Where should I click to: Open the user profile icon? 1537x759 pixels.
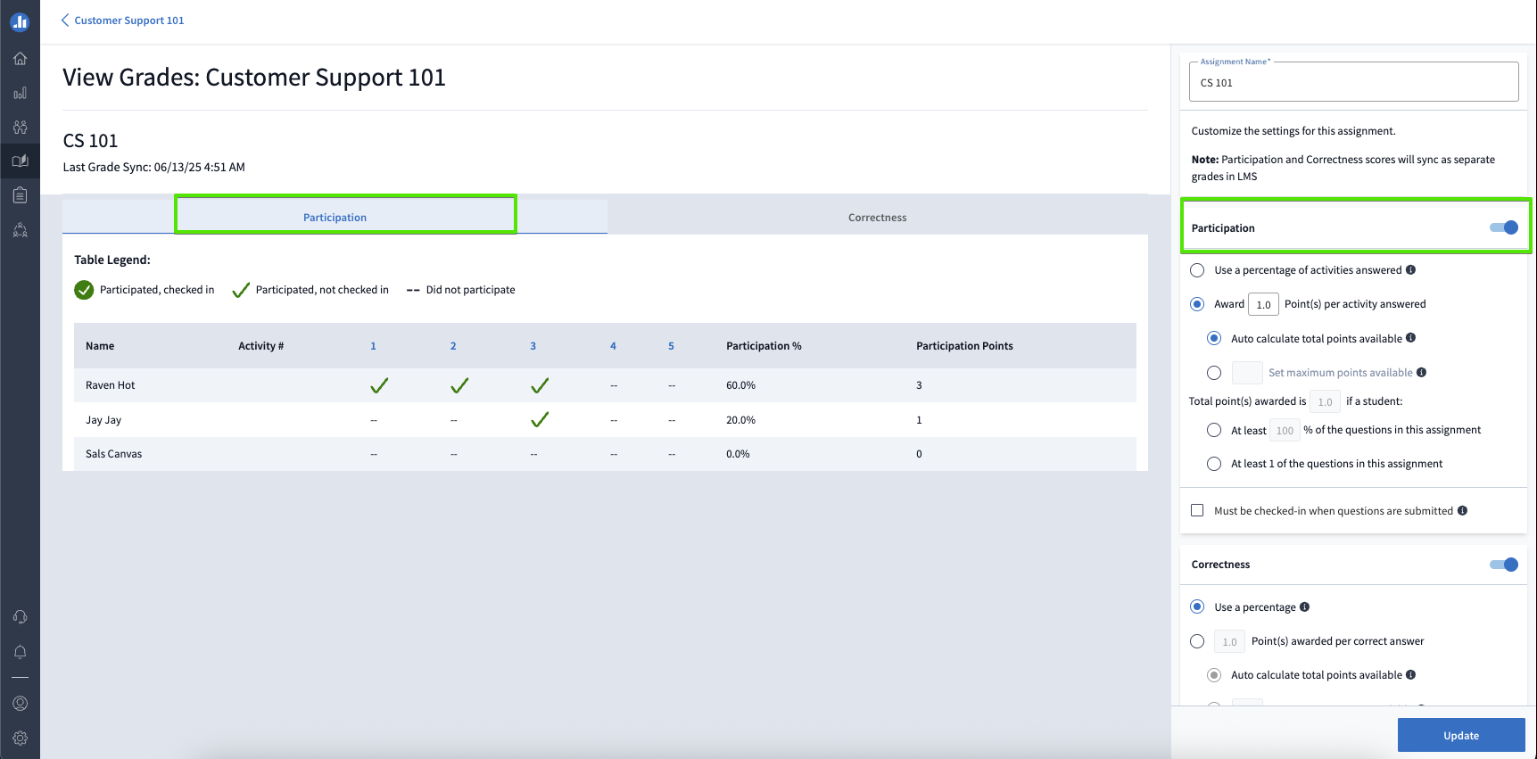pyautogui.click(x=20, y=703)
